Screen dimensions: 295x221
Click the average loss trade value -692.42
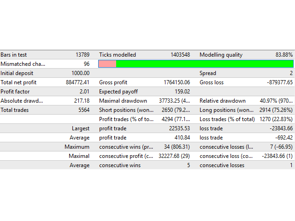[284, 138]
